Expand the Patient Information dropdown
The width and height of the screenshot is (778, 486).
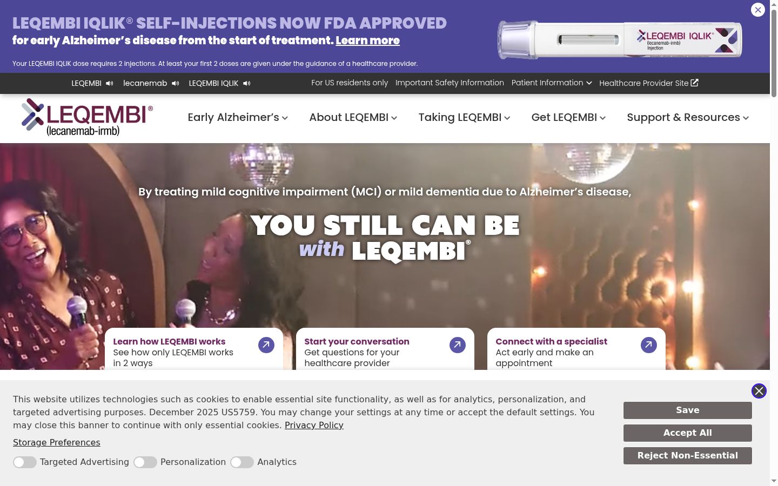(552, 83)
